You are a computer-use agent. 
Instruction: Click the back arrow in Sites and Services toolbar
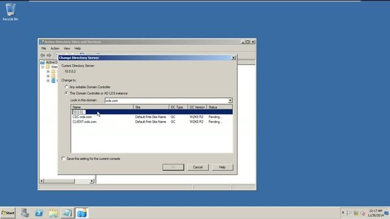[x=43, y=55]
